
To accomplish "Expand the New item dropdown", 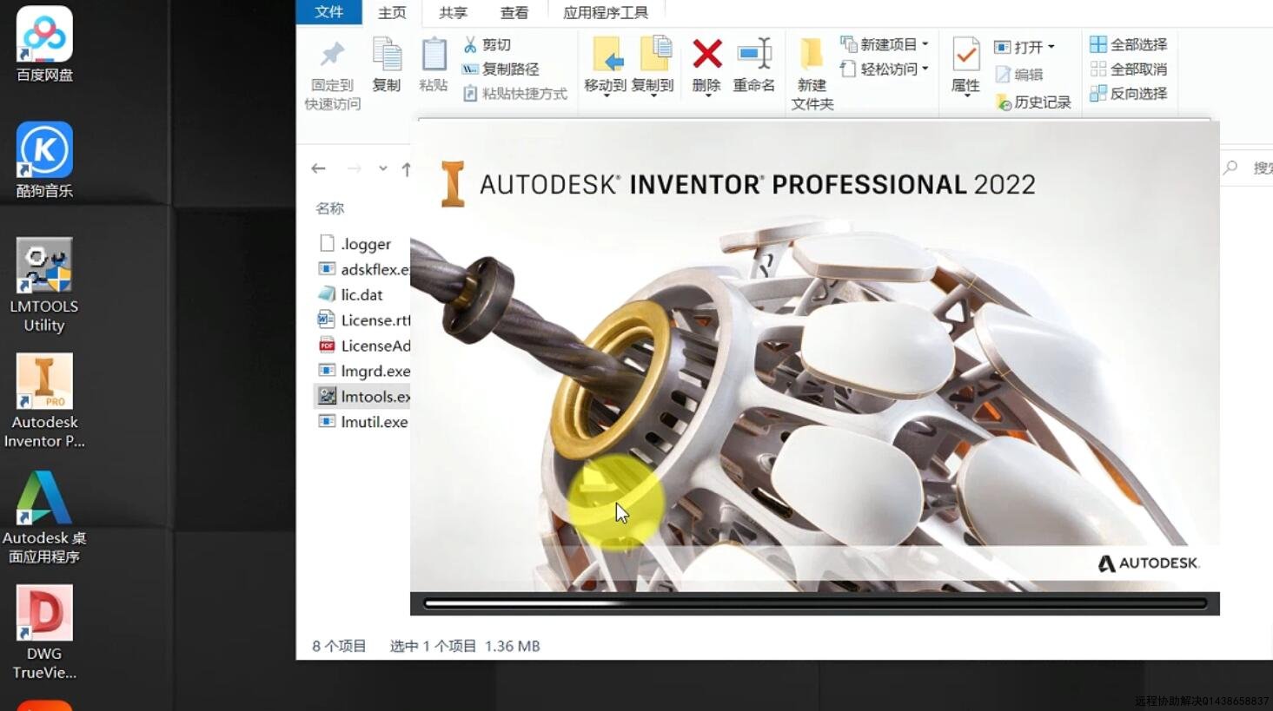I will click(925, 44).
